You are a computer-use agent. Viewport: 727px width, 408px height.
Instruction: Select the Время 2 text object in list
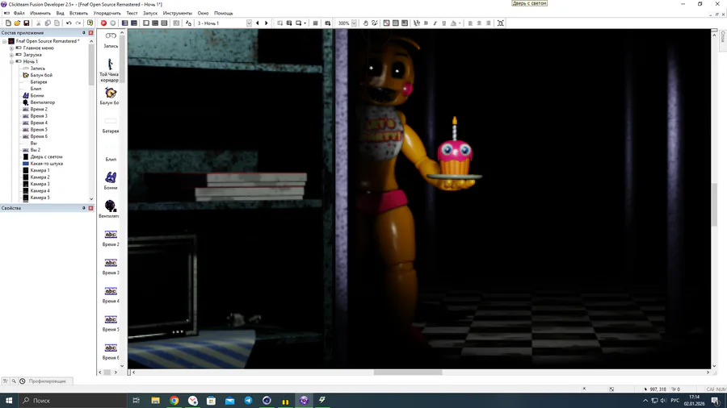tap(111, 238)
